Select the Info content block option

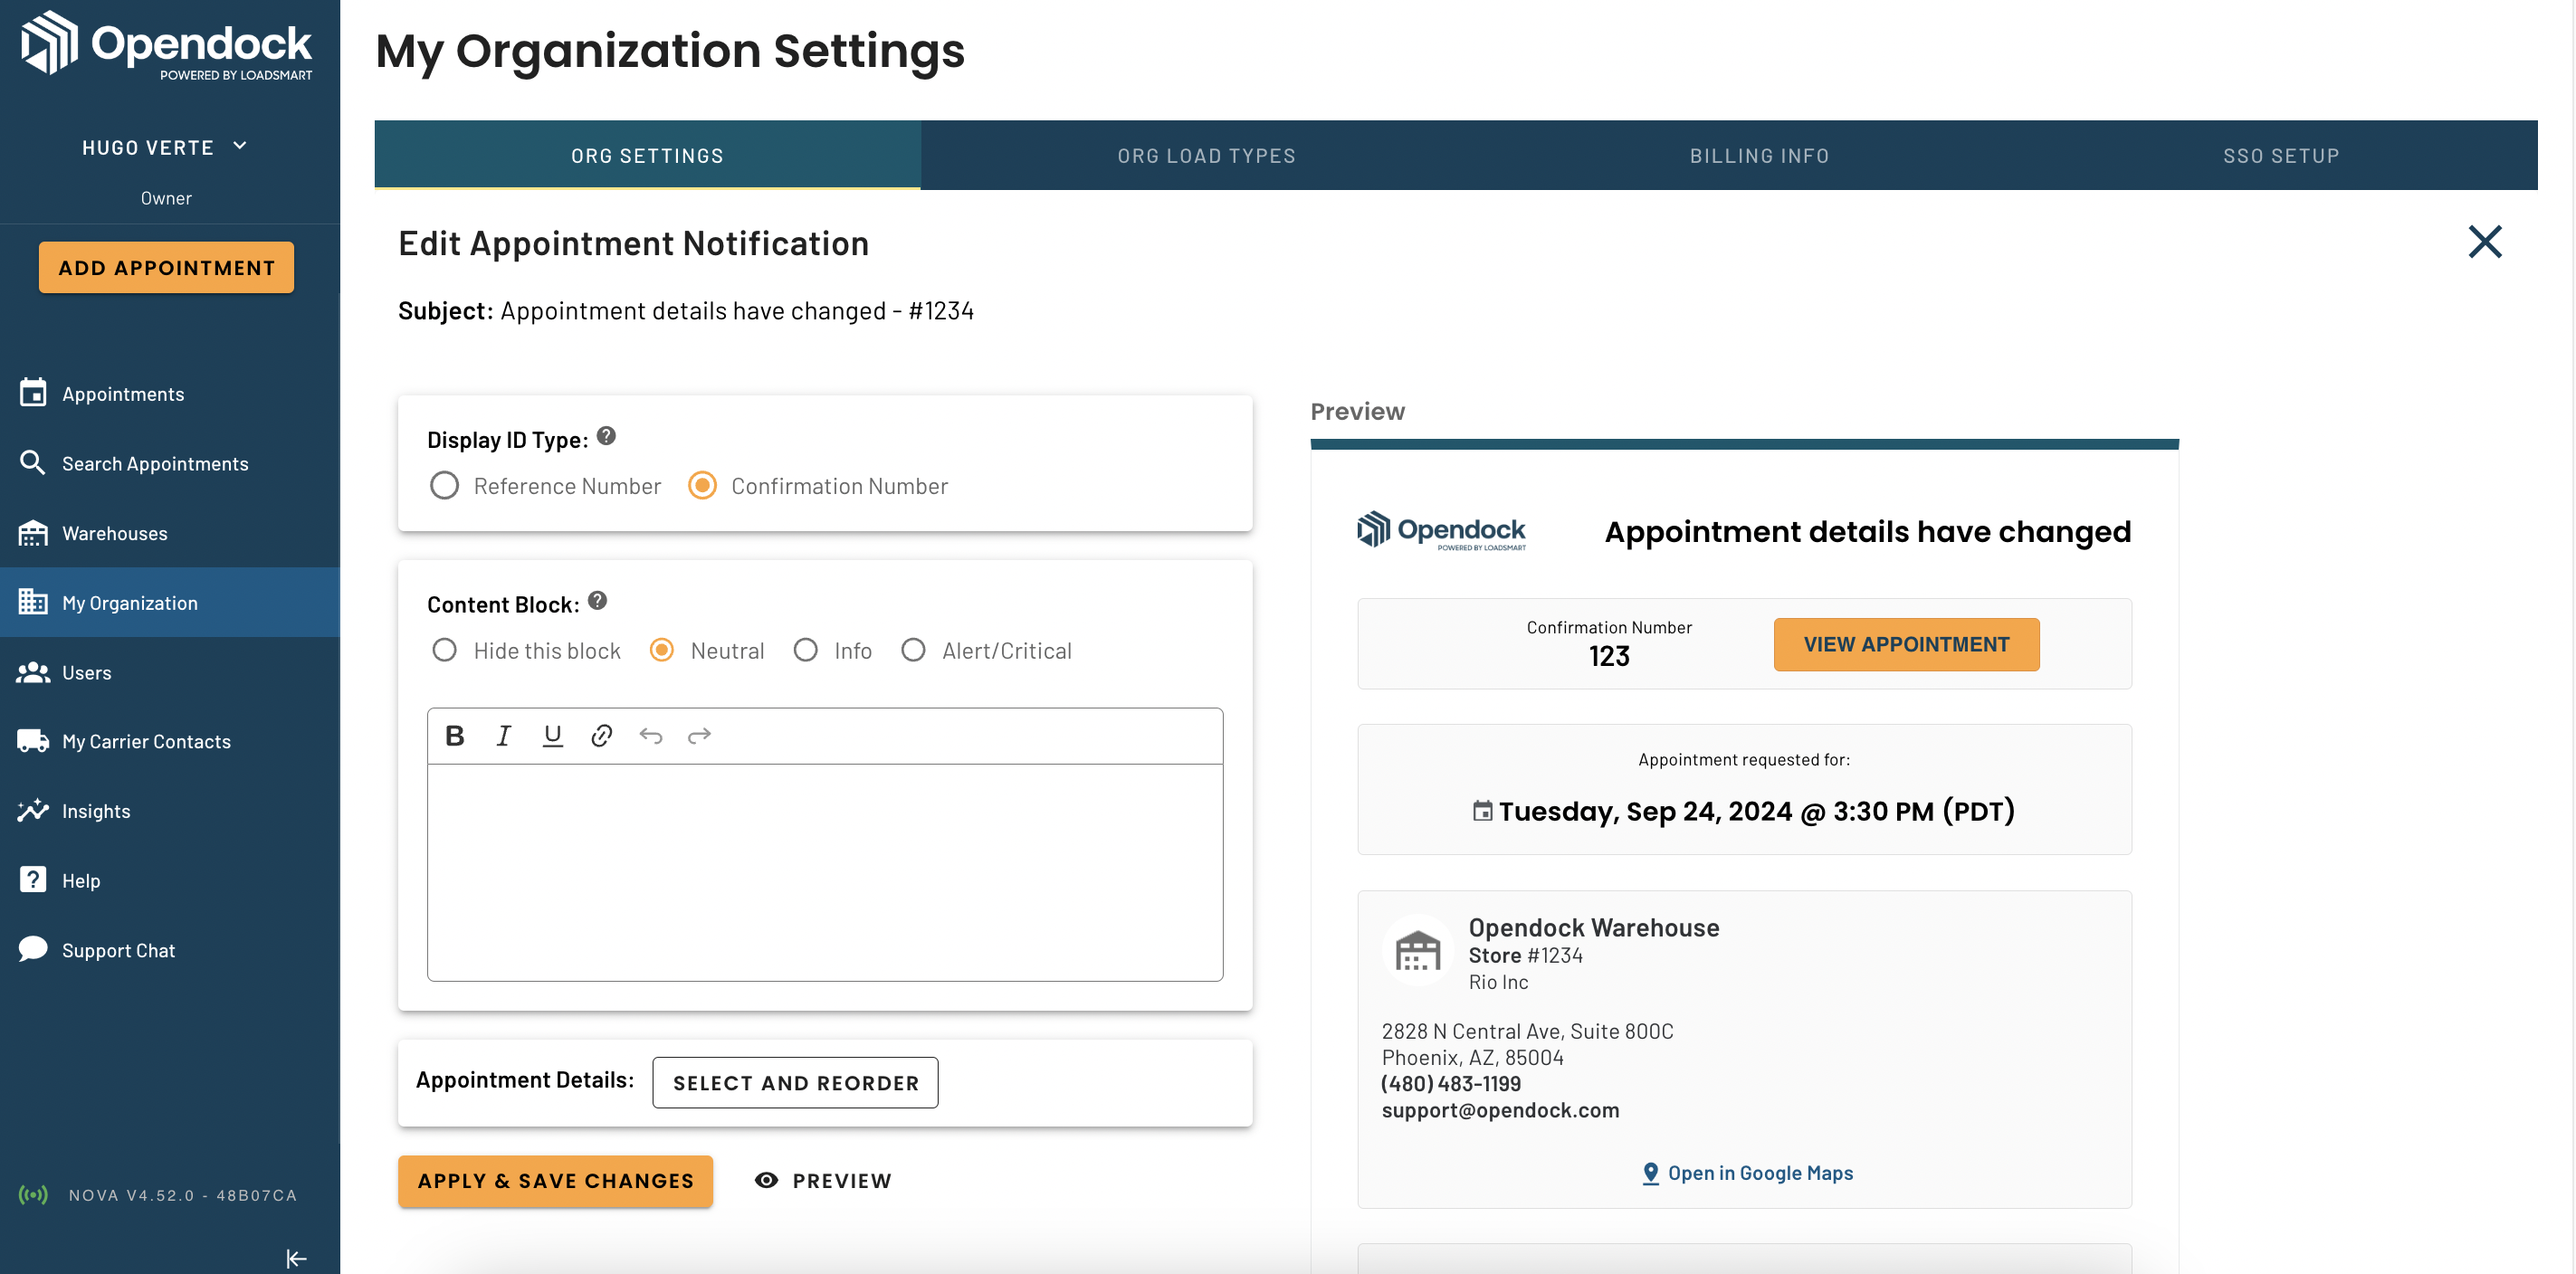805,650
